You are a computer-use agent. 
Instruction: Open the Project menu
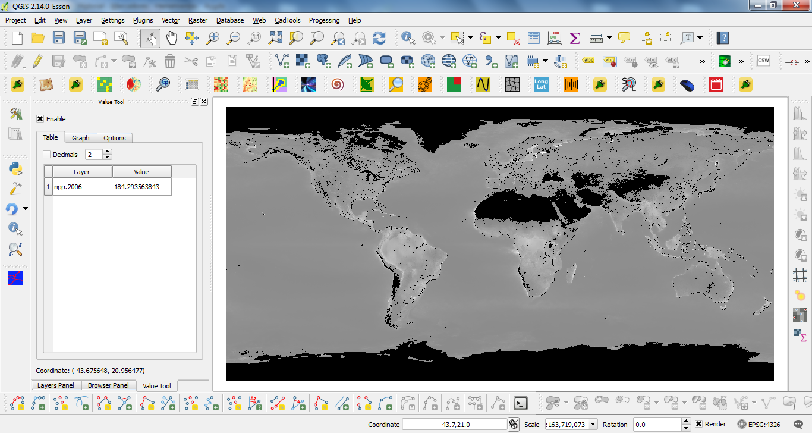pyautogui.click(x=15, y=20)
